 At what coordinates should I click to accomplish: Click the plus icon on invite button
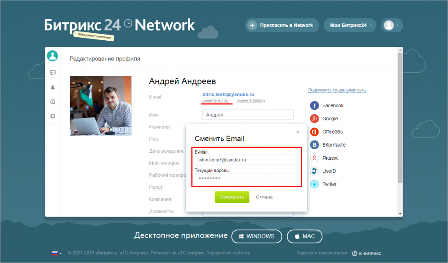pyautogui.click(x=252, y=25)
